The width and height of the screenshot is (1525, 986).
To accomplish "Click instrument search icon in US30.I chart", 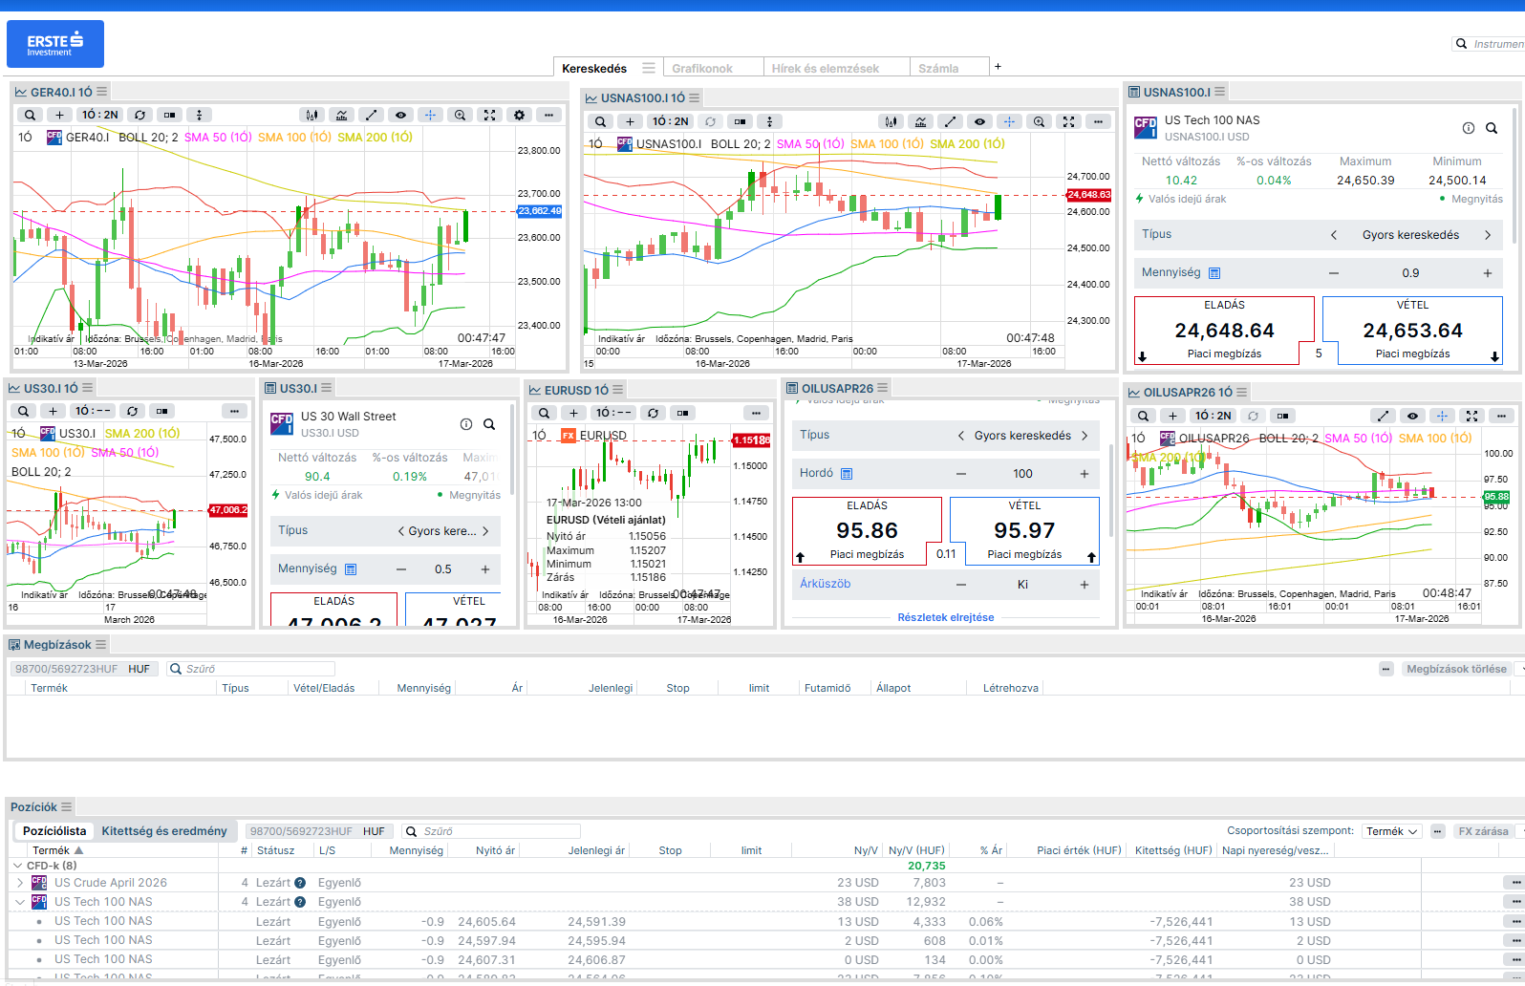I will coord(23,411).
